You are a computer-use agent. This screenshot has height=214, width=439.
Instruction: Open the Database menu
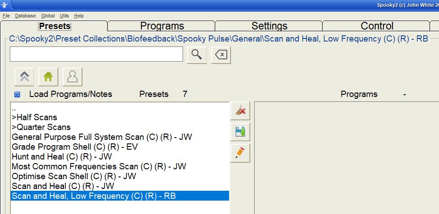click(25, 16)
